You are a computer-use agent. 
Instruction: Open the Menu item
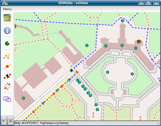[x=7, y=9]
